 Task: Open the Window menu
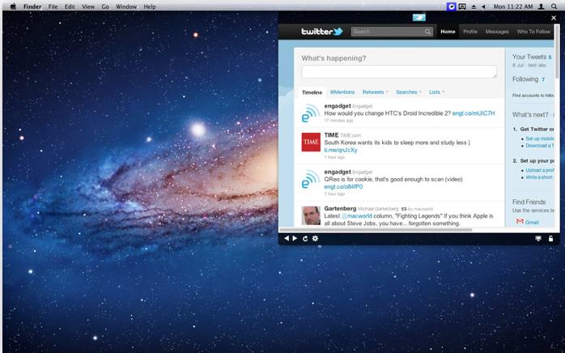126,6
